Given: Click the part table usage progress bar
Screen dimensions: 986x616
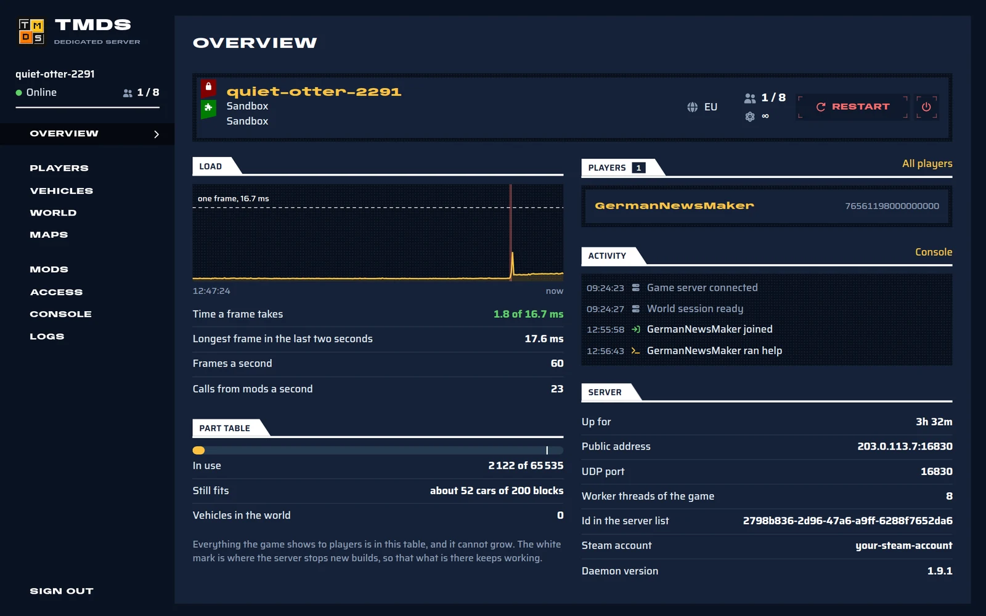Looking at the screenshot, I should point(378,450).
